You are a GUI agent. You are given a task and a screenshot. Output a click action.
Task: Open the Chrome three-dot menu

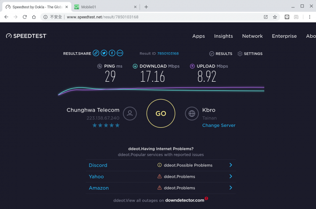(x=309, y=17)
